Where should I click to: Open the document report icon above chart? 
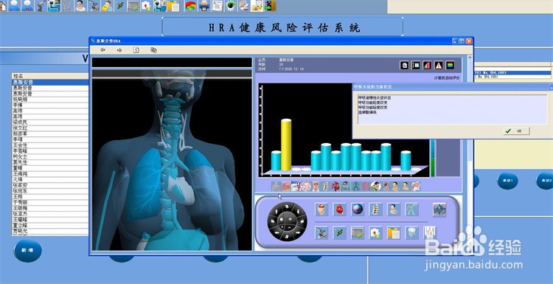coord(405,65)
